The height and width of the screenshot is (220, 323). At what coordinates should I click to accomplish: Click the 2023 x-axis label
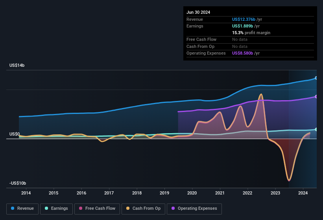tap(275, 193)
